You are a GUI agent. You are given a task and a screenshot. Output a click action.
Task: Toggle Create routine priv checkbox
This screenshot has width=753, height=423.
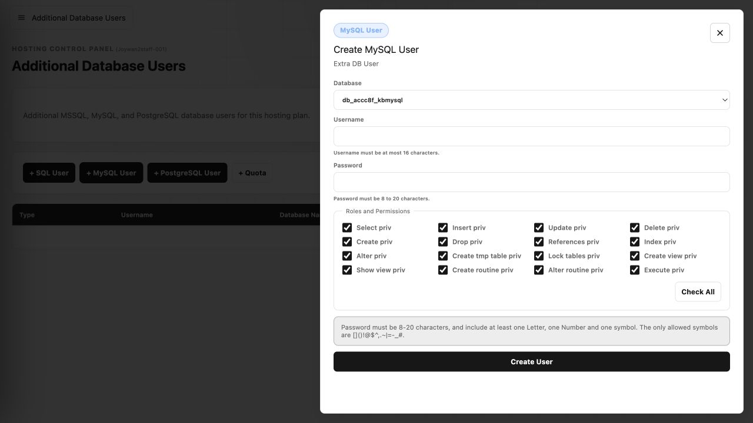(x=443, y=270)
